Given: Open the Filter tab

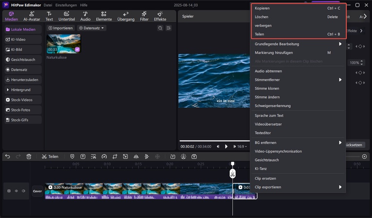Looking at the screenshot, I should click(x=144, y=17).
